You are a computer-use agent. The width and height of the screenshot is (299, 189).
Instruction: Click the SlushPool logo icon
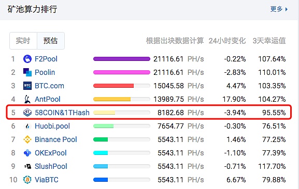pos(27,166)
